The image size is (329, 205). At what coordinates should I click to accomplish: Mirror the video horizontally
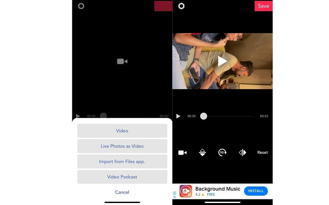(x=243, y=153)
